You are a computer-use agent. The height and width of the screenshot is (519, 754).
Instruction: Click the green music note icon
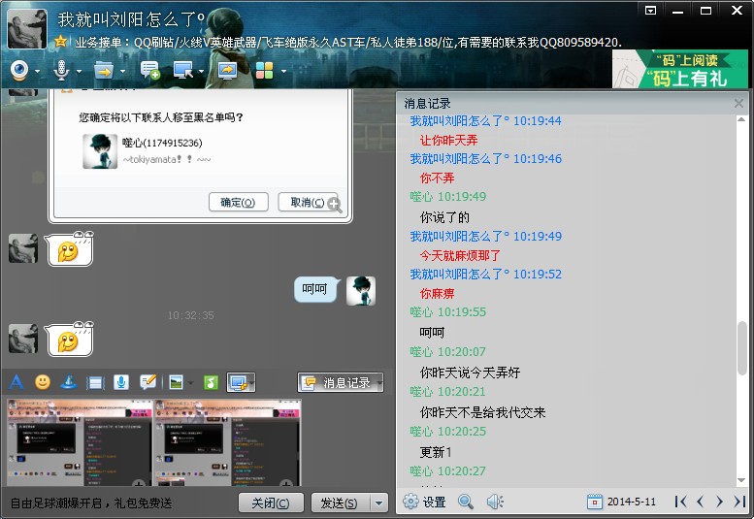tap(210, 382)
